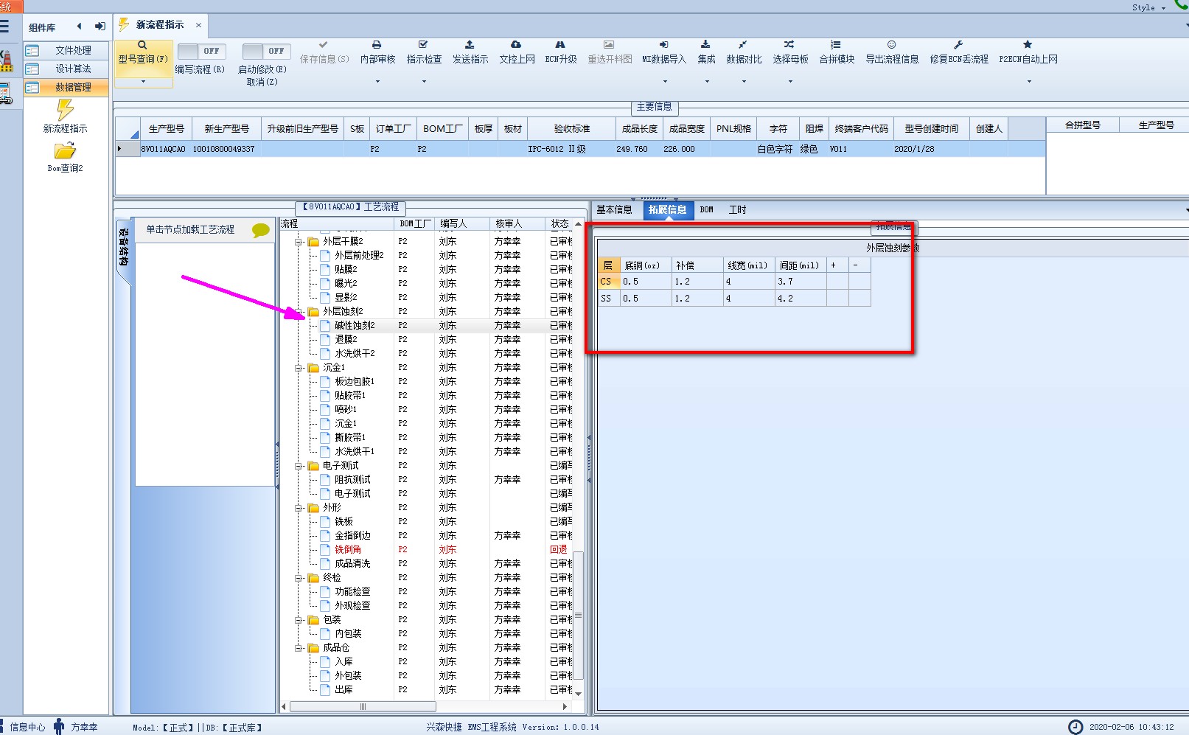Viewport: 1189px width, 735px height.
Task: Click the 取消(Z) button
Action: coord(262,82)
